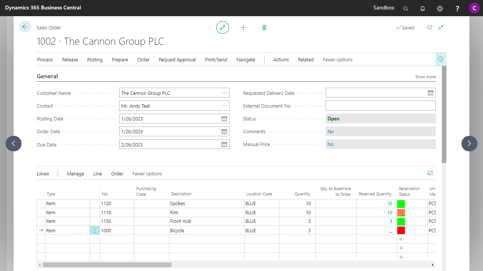Open Customer Name lookup ellipsis

[x=225, y=93]
